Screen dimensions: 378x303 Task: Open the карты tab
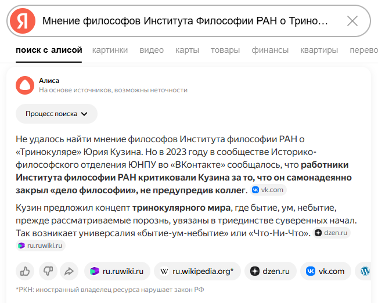pyautogui.click(x=188, y=50)
